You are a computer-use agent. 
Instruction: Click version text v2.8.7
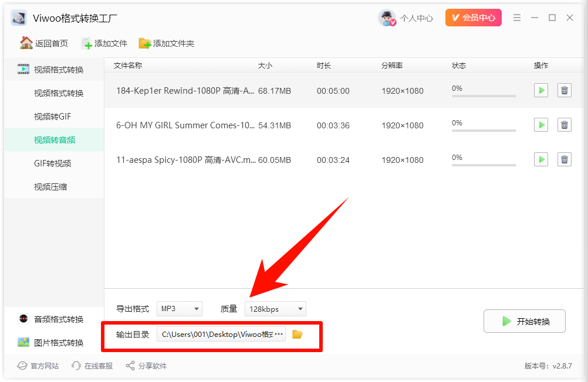(562, 366)
